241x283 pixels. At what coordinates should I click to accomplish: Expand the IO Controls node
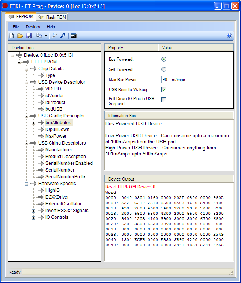click(33, 218)
